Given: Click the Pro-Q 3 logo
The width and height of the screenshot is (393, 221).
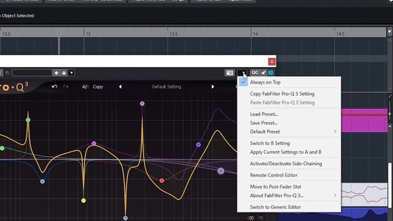Looking at the screenshot, I should coord(14,87).
